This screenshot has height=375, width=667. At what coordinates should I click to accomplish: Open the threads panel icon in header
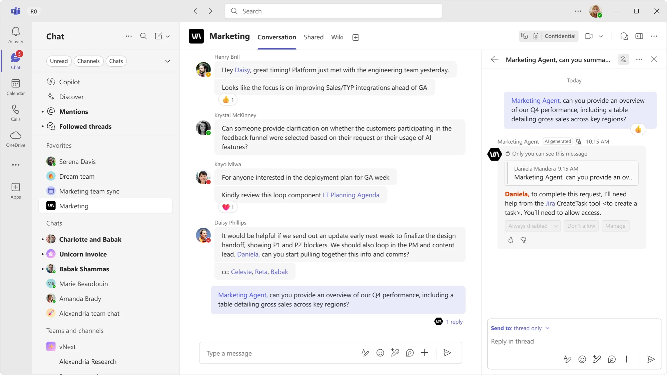click(x=624, y=36)
